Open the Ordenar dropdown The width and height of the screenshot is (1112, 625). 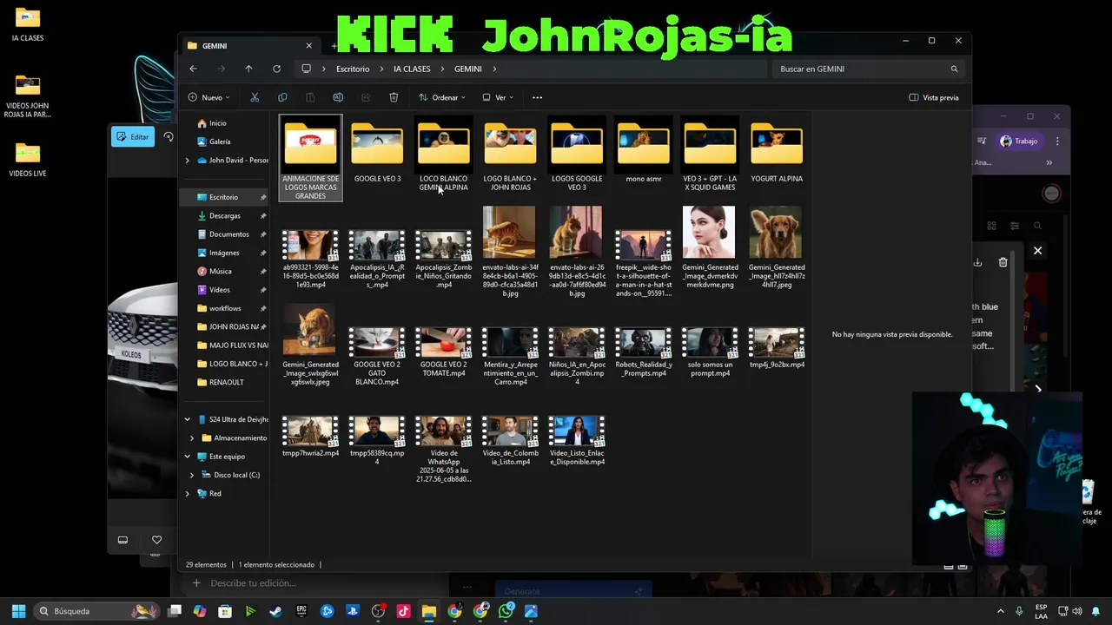coord(442,97)
